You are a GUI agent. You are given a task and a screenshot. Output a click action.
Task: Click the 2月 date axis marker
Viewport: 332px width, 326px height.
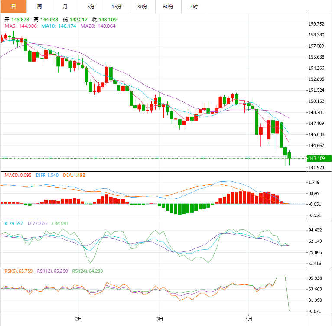[x=78, y=319]
